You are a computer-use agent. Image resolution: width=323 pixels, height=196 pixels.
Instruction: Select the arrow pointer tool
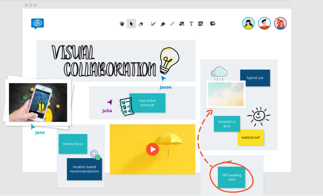tap(131, 24)
